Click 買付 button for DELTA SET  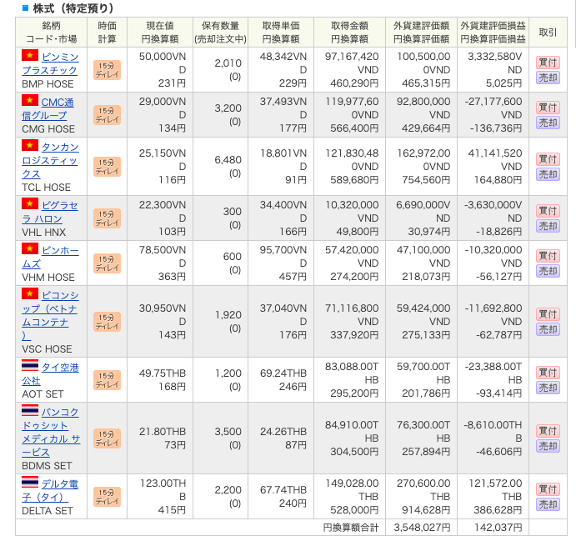click(548, 489)
